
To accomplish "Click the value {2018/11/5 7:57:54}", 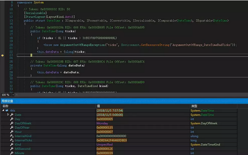I will (x=110, y=110).
